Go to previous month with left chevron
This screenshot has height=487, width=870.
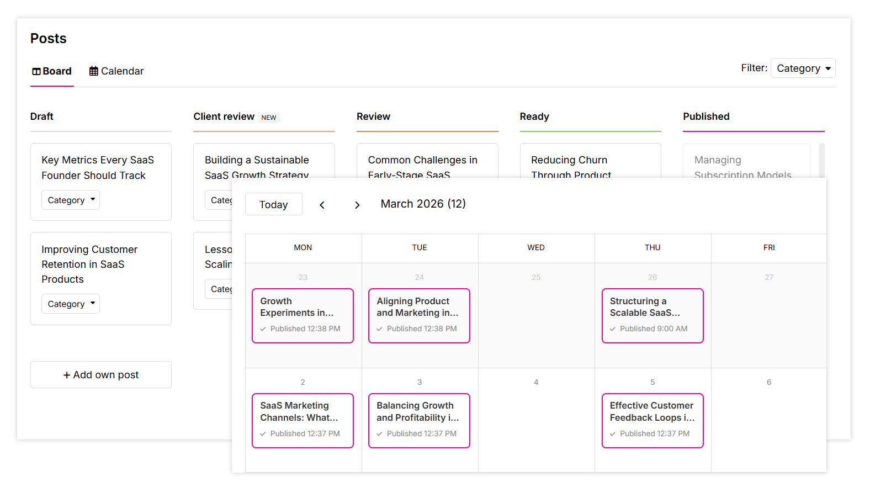[x=322, y=205]
